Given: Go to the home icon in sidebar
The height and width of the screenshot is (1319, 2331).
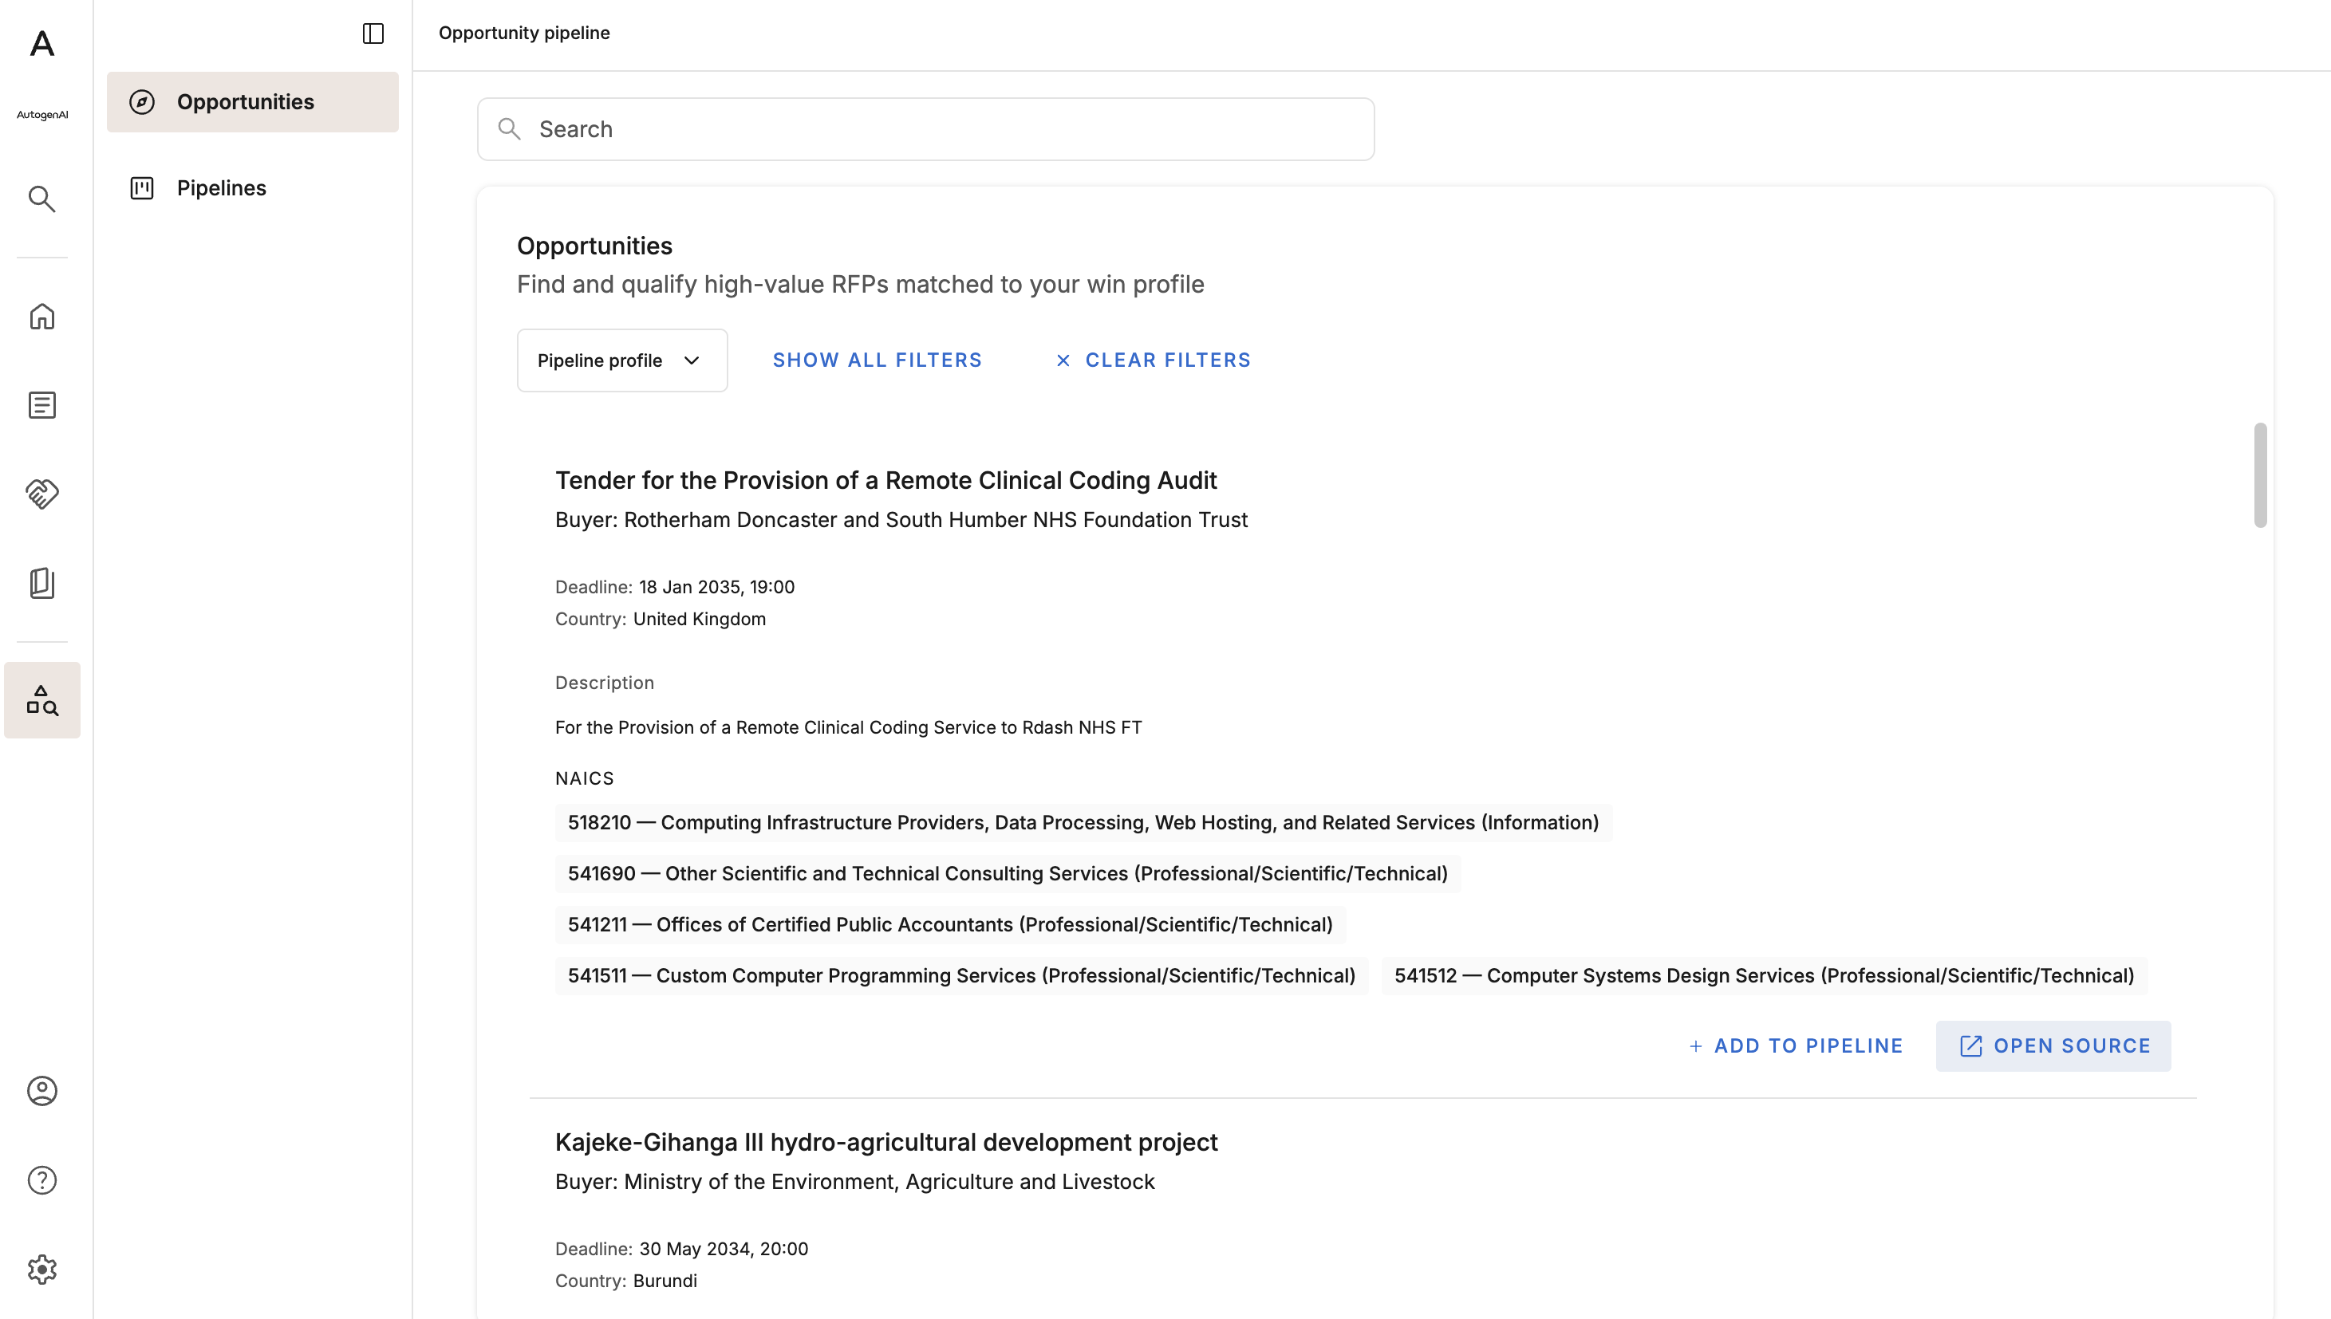Looking at the screenshot, I should pyautogui.click(x=41, y=316).
